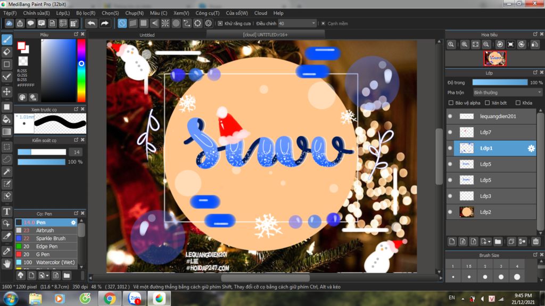
Task: Expand the add-layer dropdown arrow in the layer panel
Action: pos(489,242)
